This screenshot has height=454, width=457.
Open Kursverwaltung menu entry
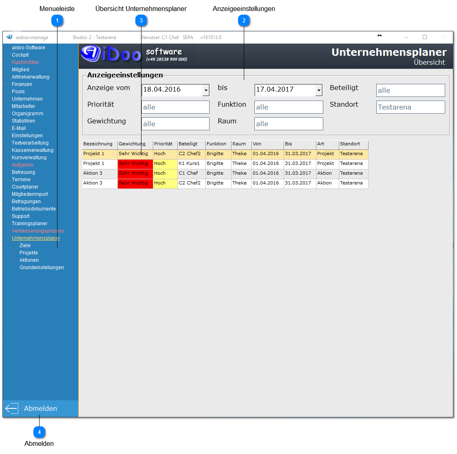pos(29,158)
